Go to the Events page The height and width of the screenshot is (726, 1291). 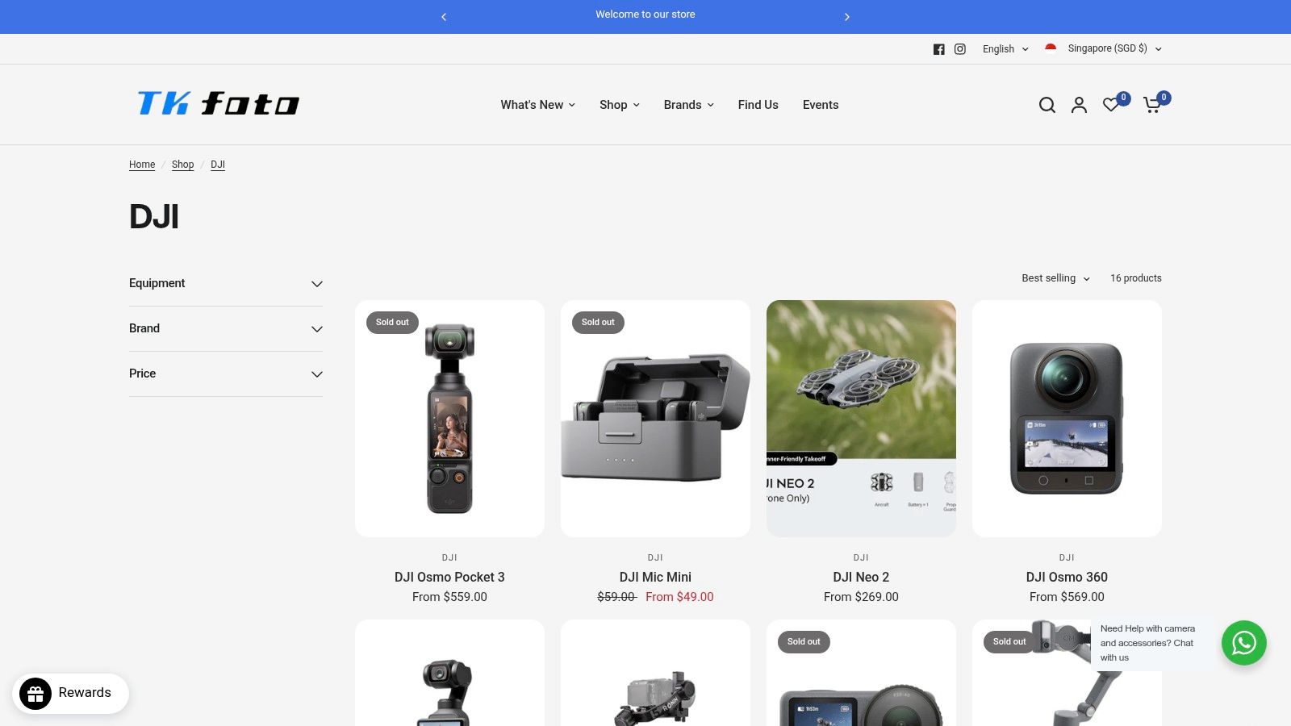click(x=821, y=105)
